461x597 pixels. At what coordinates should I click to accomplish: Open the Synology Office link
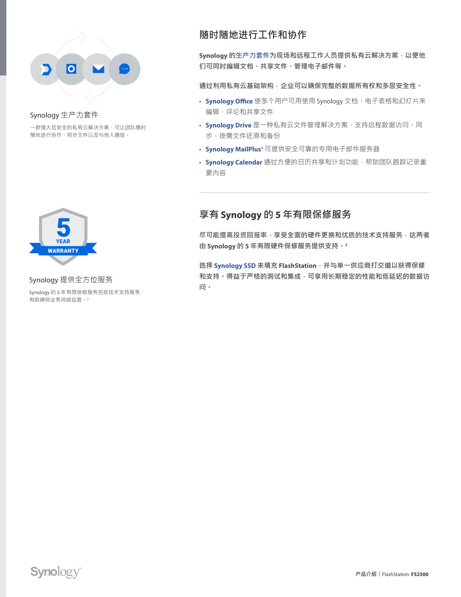(x=229, y=101)
